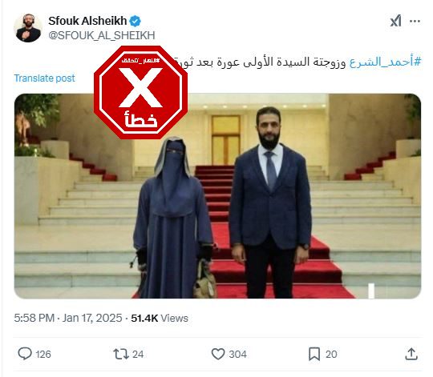Open the share upload icon

coord(411,354)
